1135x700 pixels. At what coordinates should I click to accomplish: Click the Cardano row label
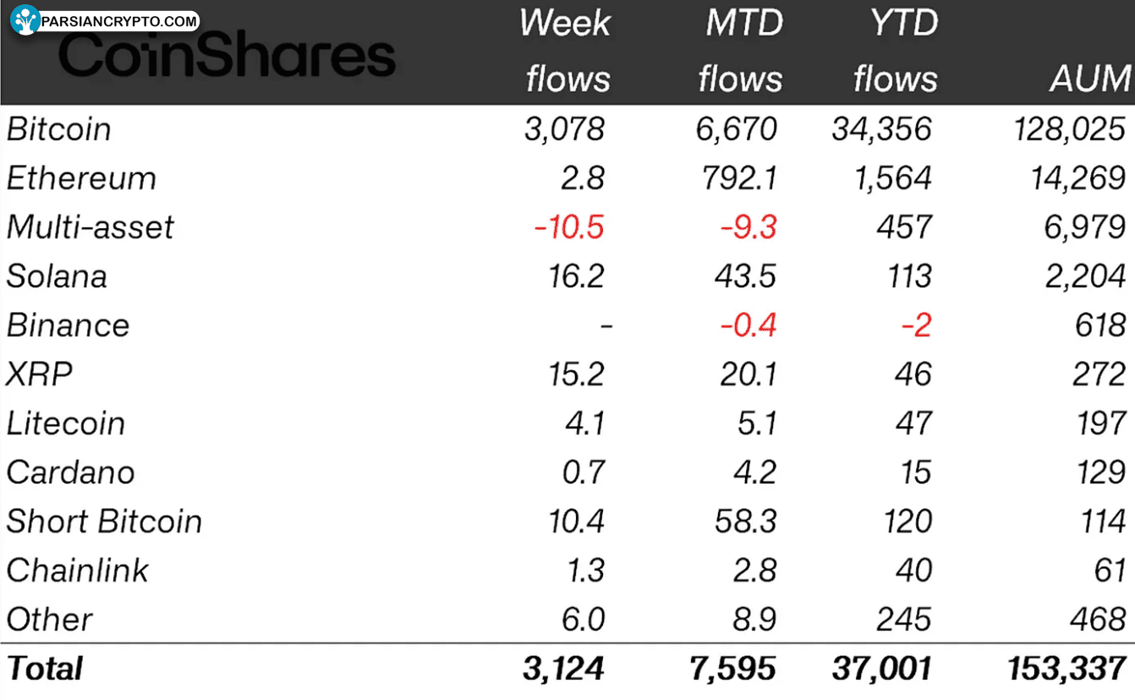(x=70, y=473)
